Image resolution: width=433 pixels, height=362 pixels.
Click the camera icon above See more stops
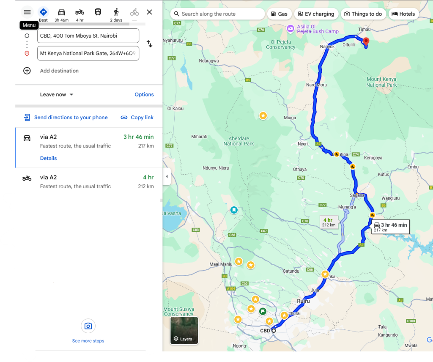click(88, 326)
